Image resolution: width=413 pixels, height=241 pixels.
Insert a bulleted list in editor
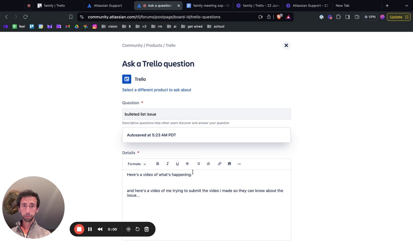[x=198, y=164]
